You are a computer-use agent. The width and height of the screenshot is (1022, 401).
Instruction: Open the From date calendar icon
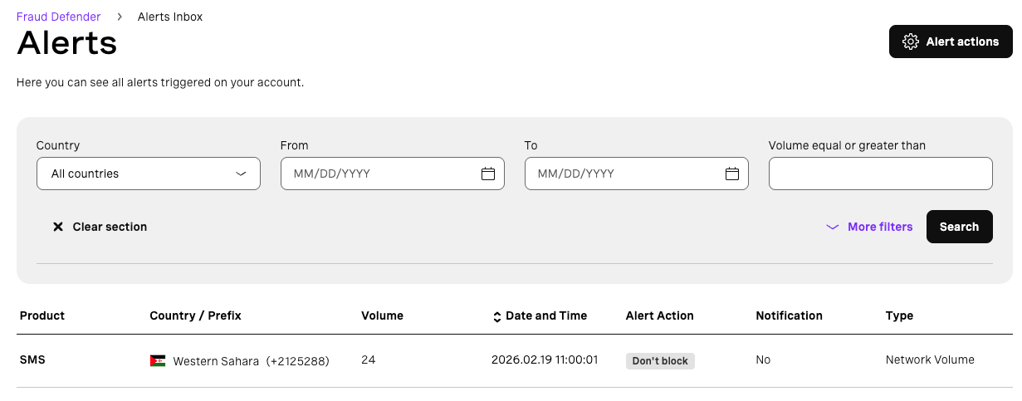[488, 174]
